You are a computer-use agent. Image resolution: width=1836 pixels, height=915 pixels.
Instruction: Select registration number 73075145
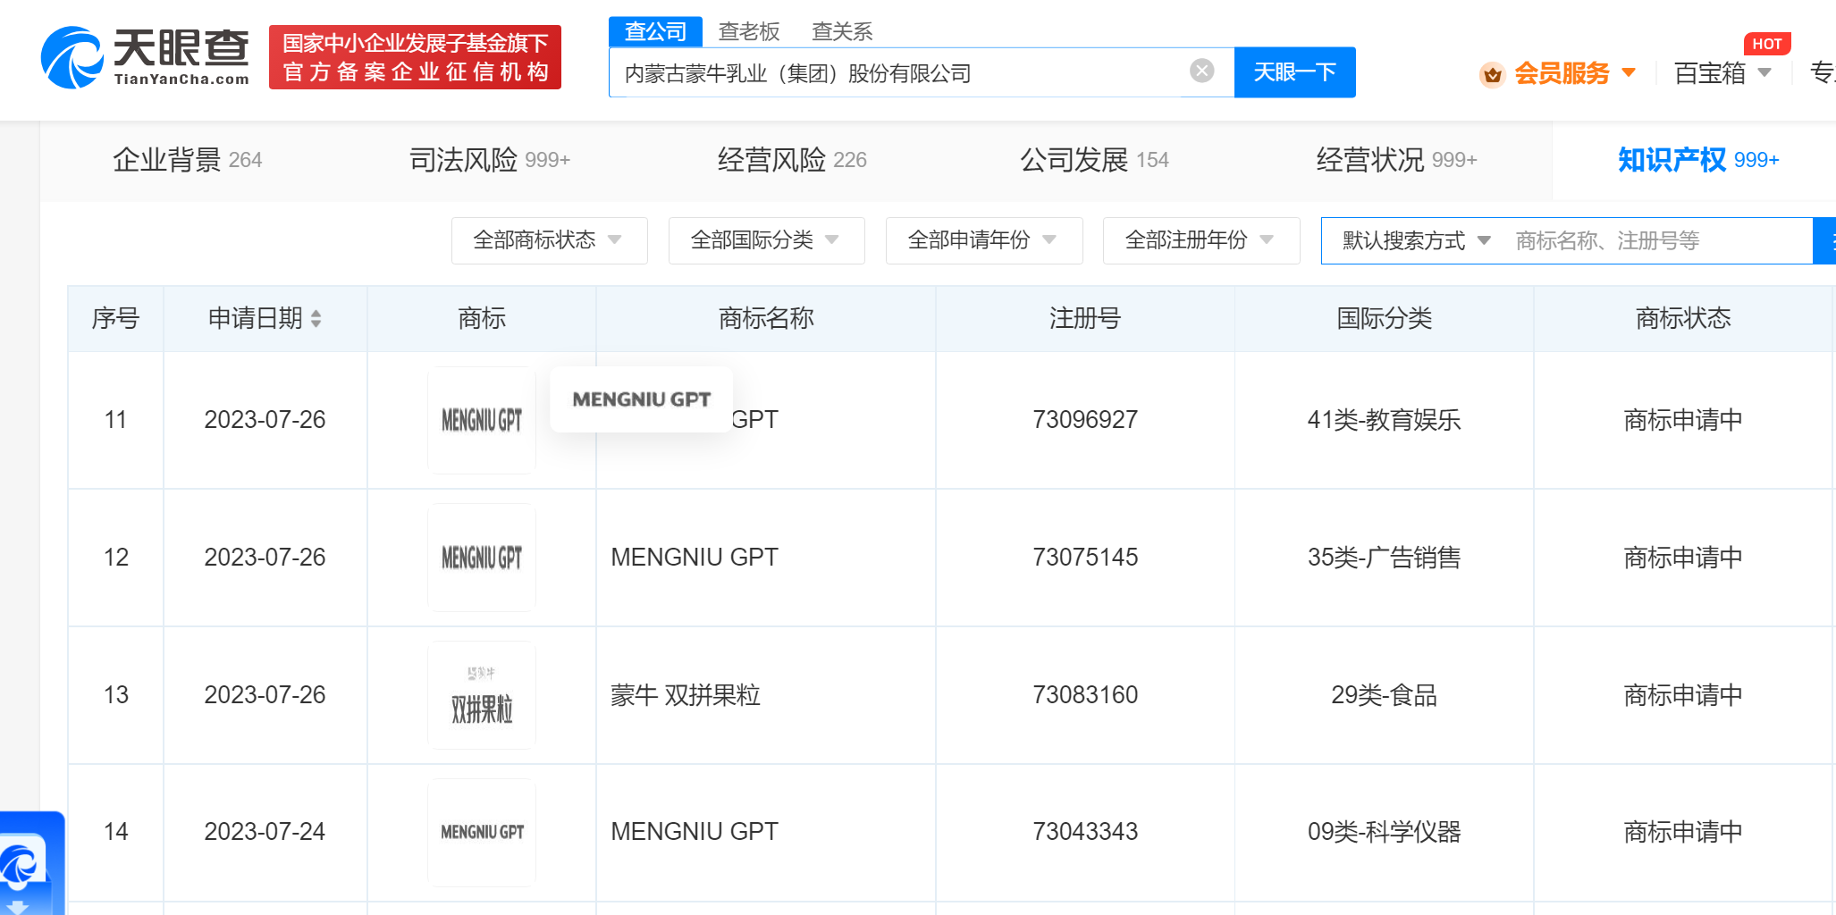coord(1085,558)
